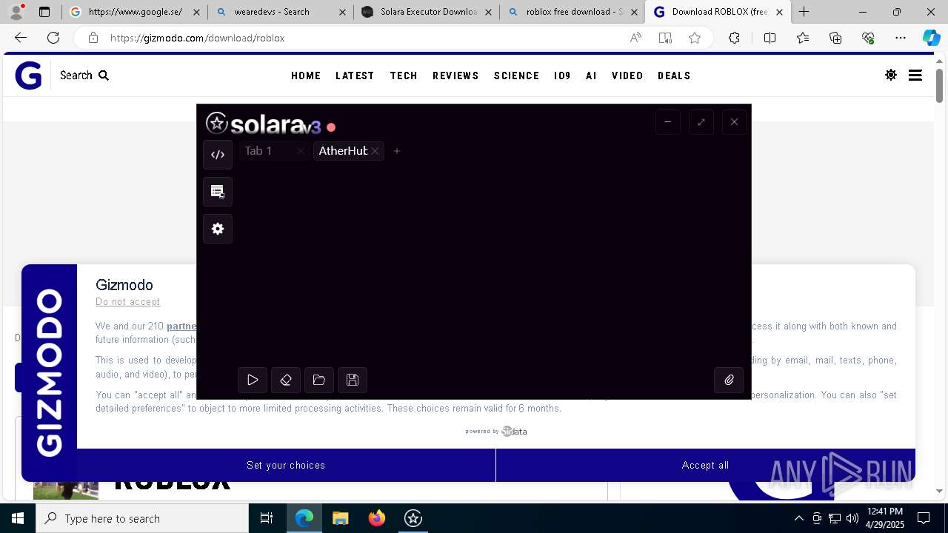This screenshot has height=533, width=948.
Task: Click the taskbar search box
Action: click(x=142, y=518)
